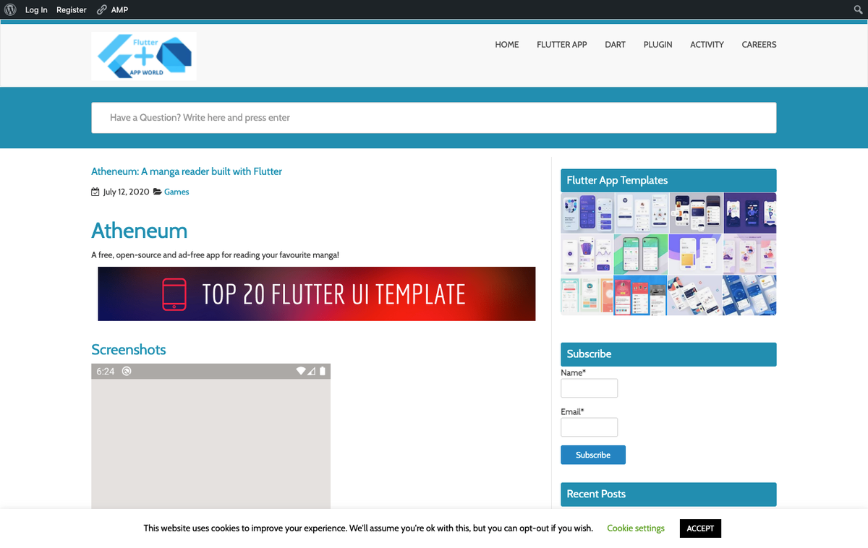Screen dimensions: 868x548
Task: Open the WordPress logo menu
Action: tap(10, 9)
